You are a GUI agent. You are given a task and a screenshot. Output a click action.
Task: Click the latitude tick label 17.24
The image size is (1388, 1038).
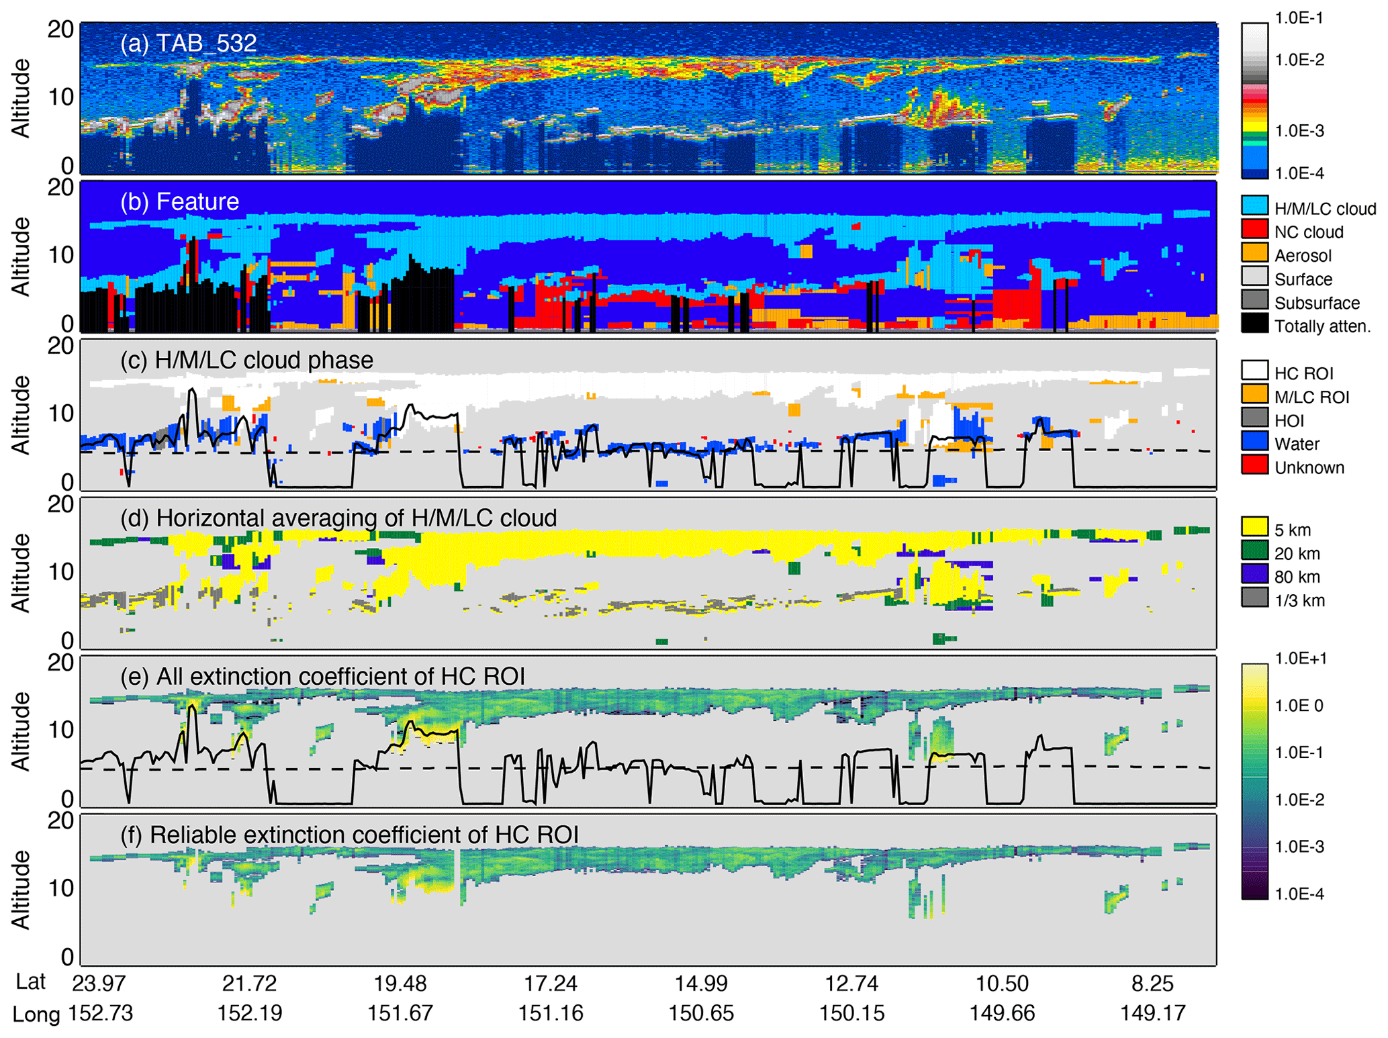point(550,984)
